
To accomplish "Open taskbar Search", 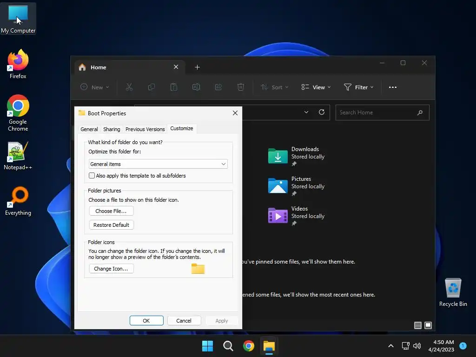I will [x=228, y=346].
